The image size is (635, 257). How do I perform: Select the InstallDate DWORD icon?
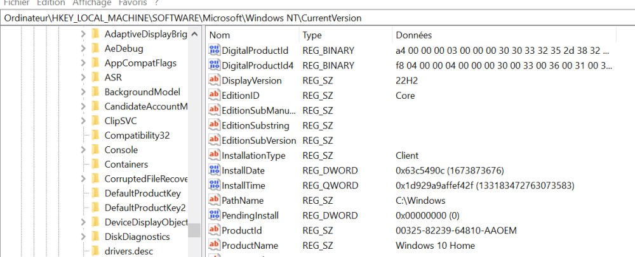(215, 170)
